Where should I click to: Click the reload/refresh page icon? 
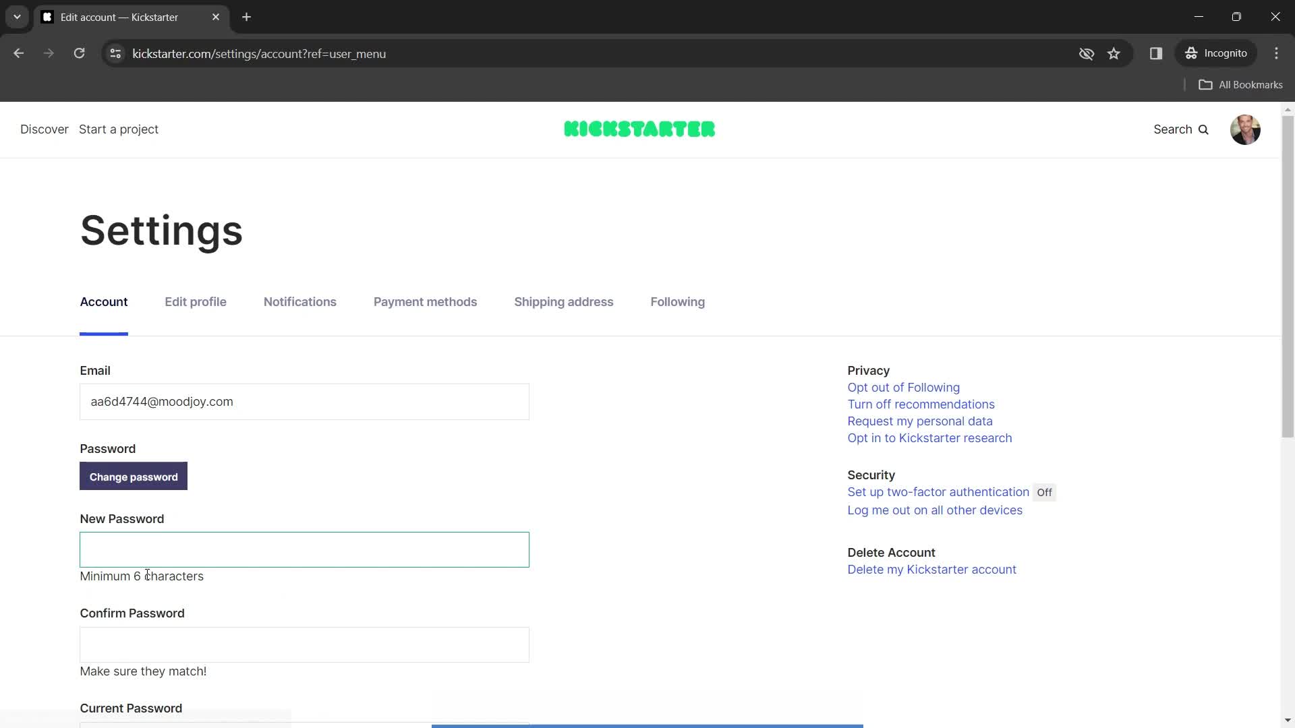pos(79,53)
